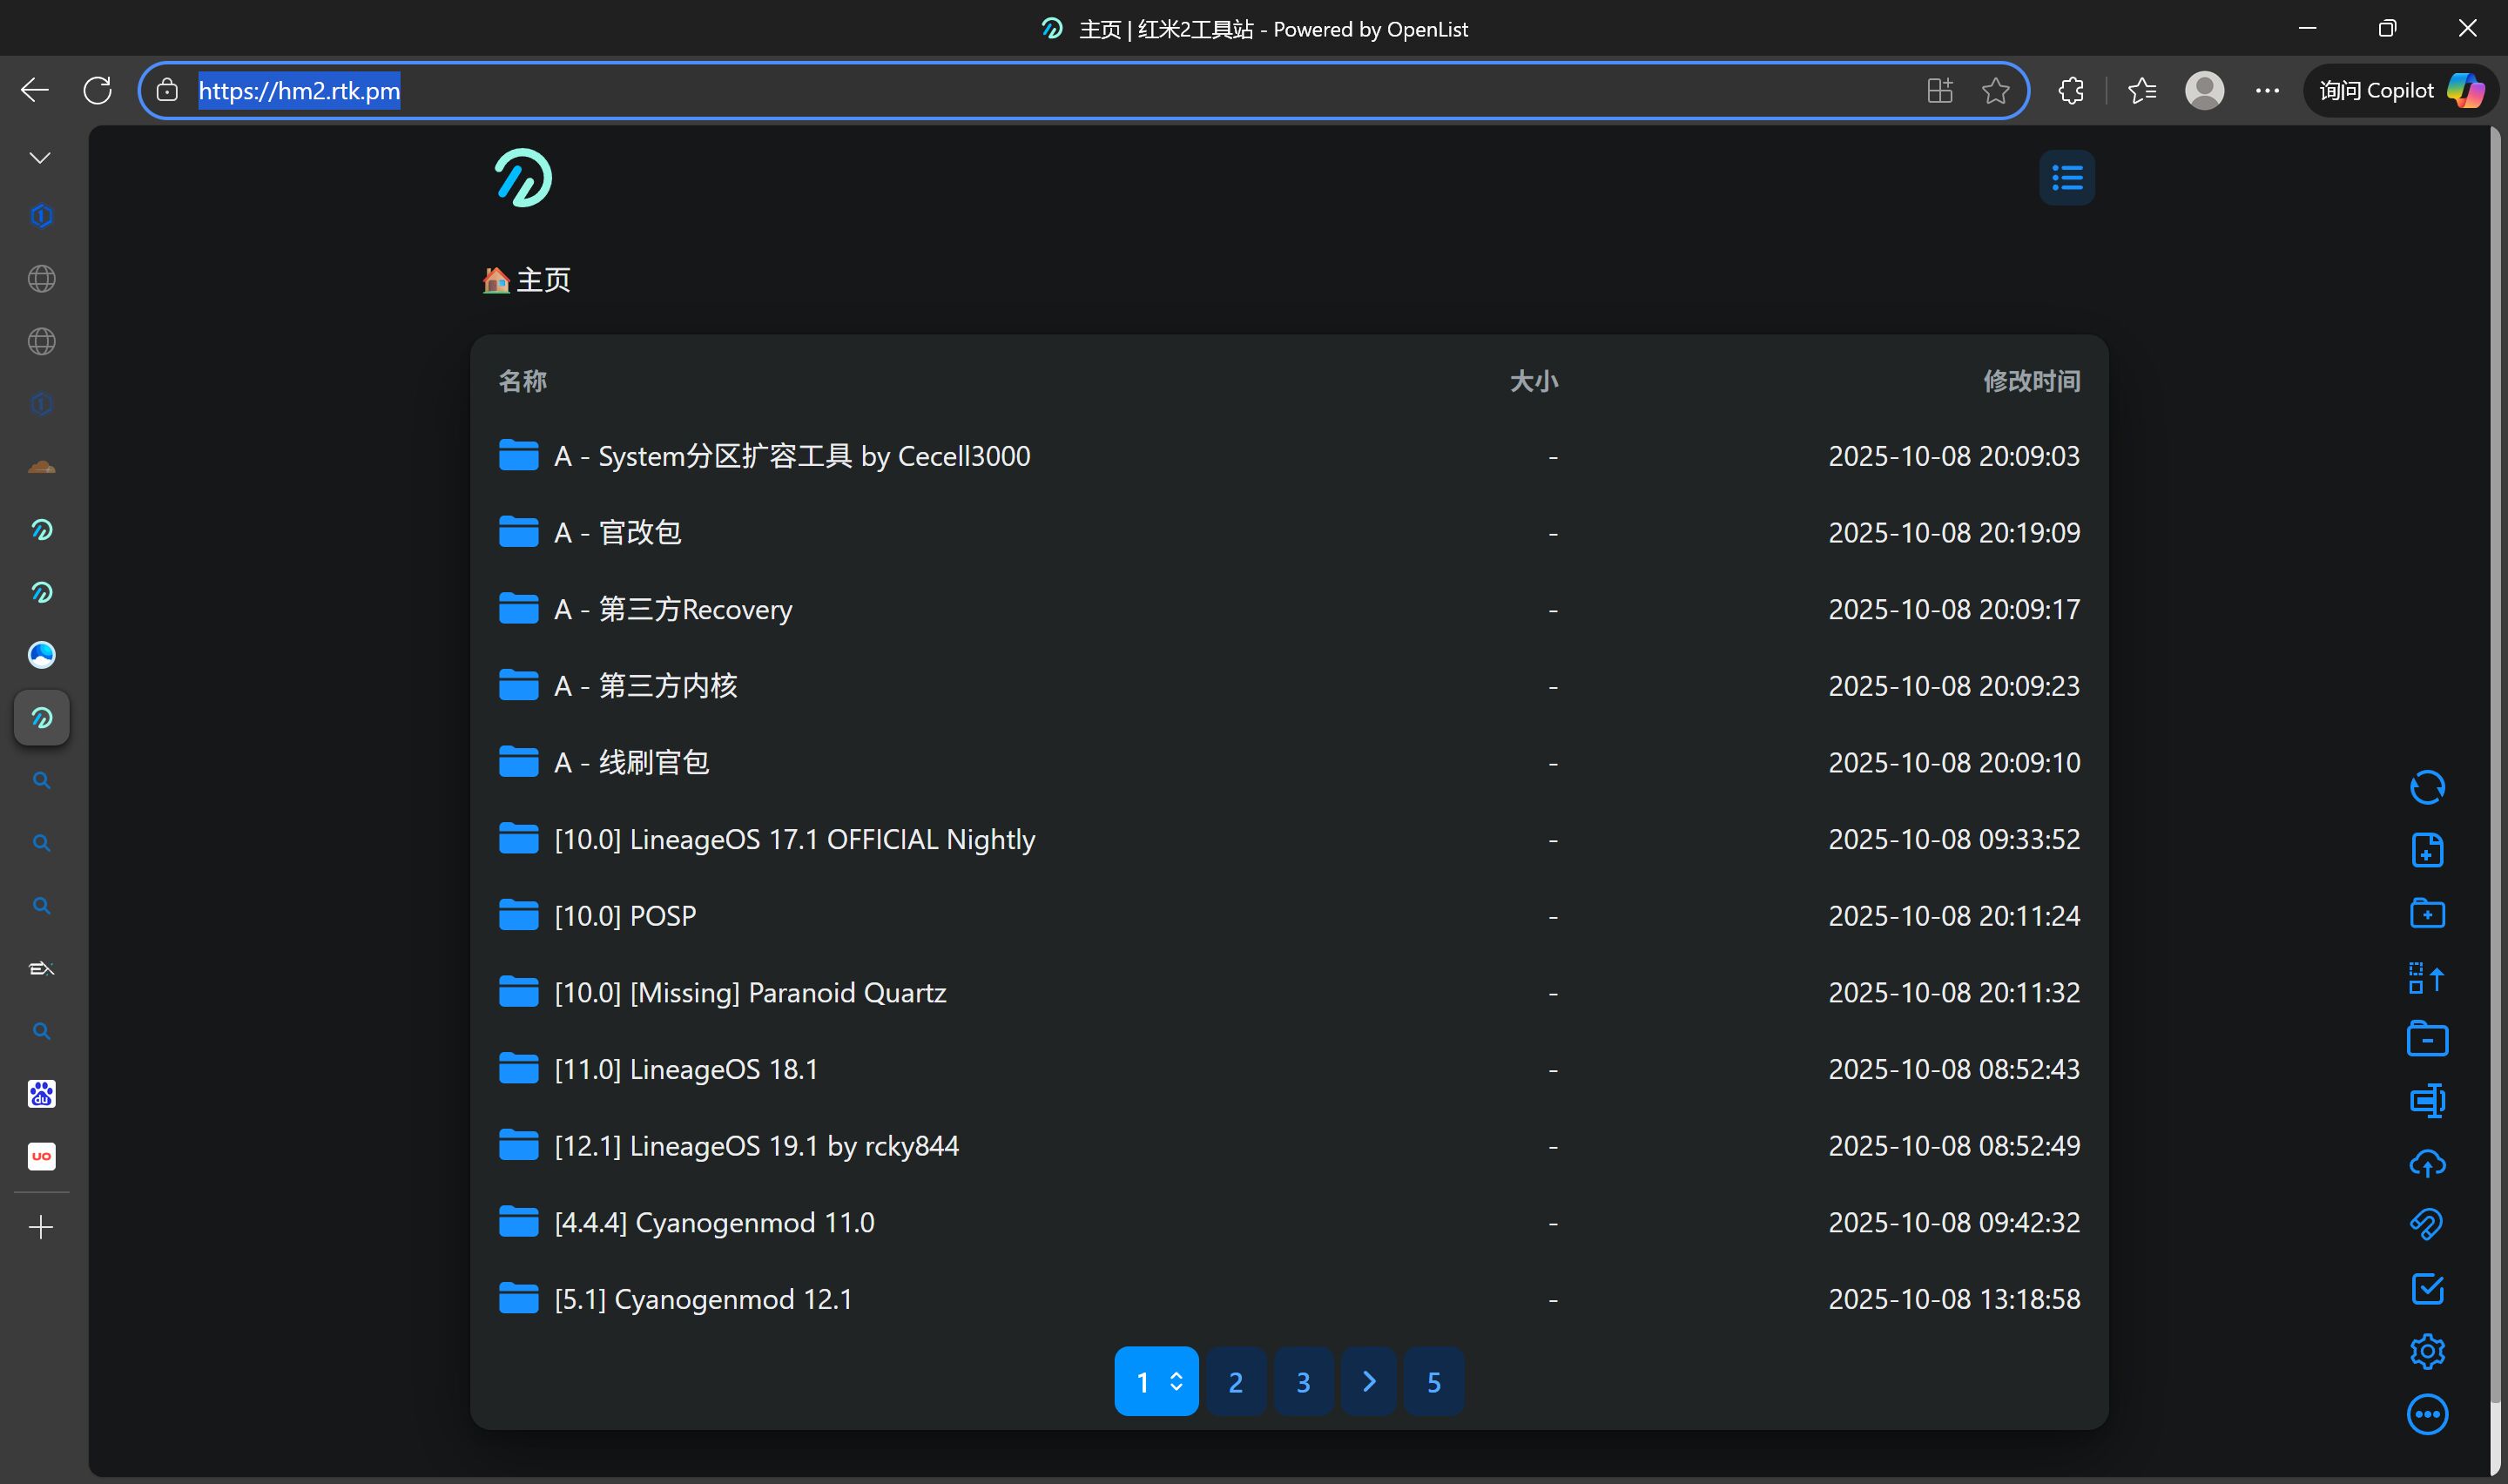
Task: Toggle the checkbox multi-select icon
Action: click(2426, 1288)
